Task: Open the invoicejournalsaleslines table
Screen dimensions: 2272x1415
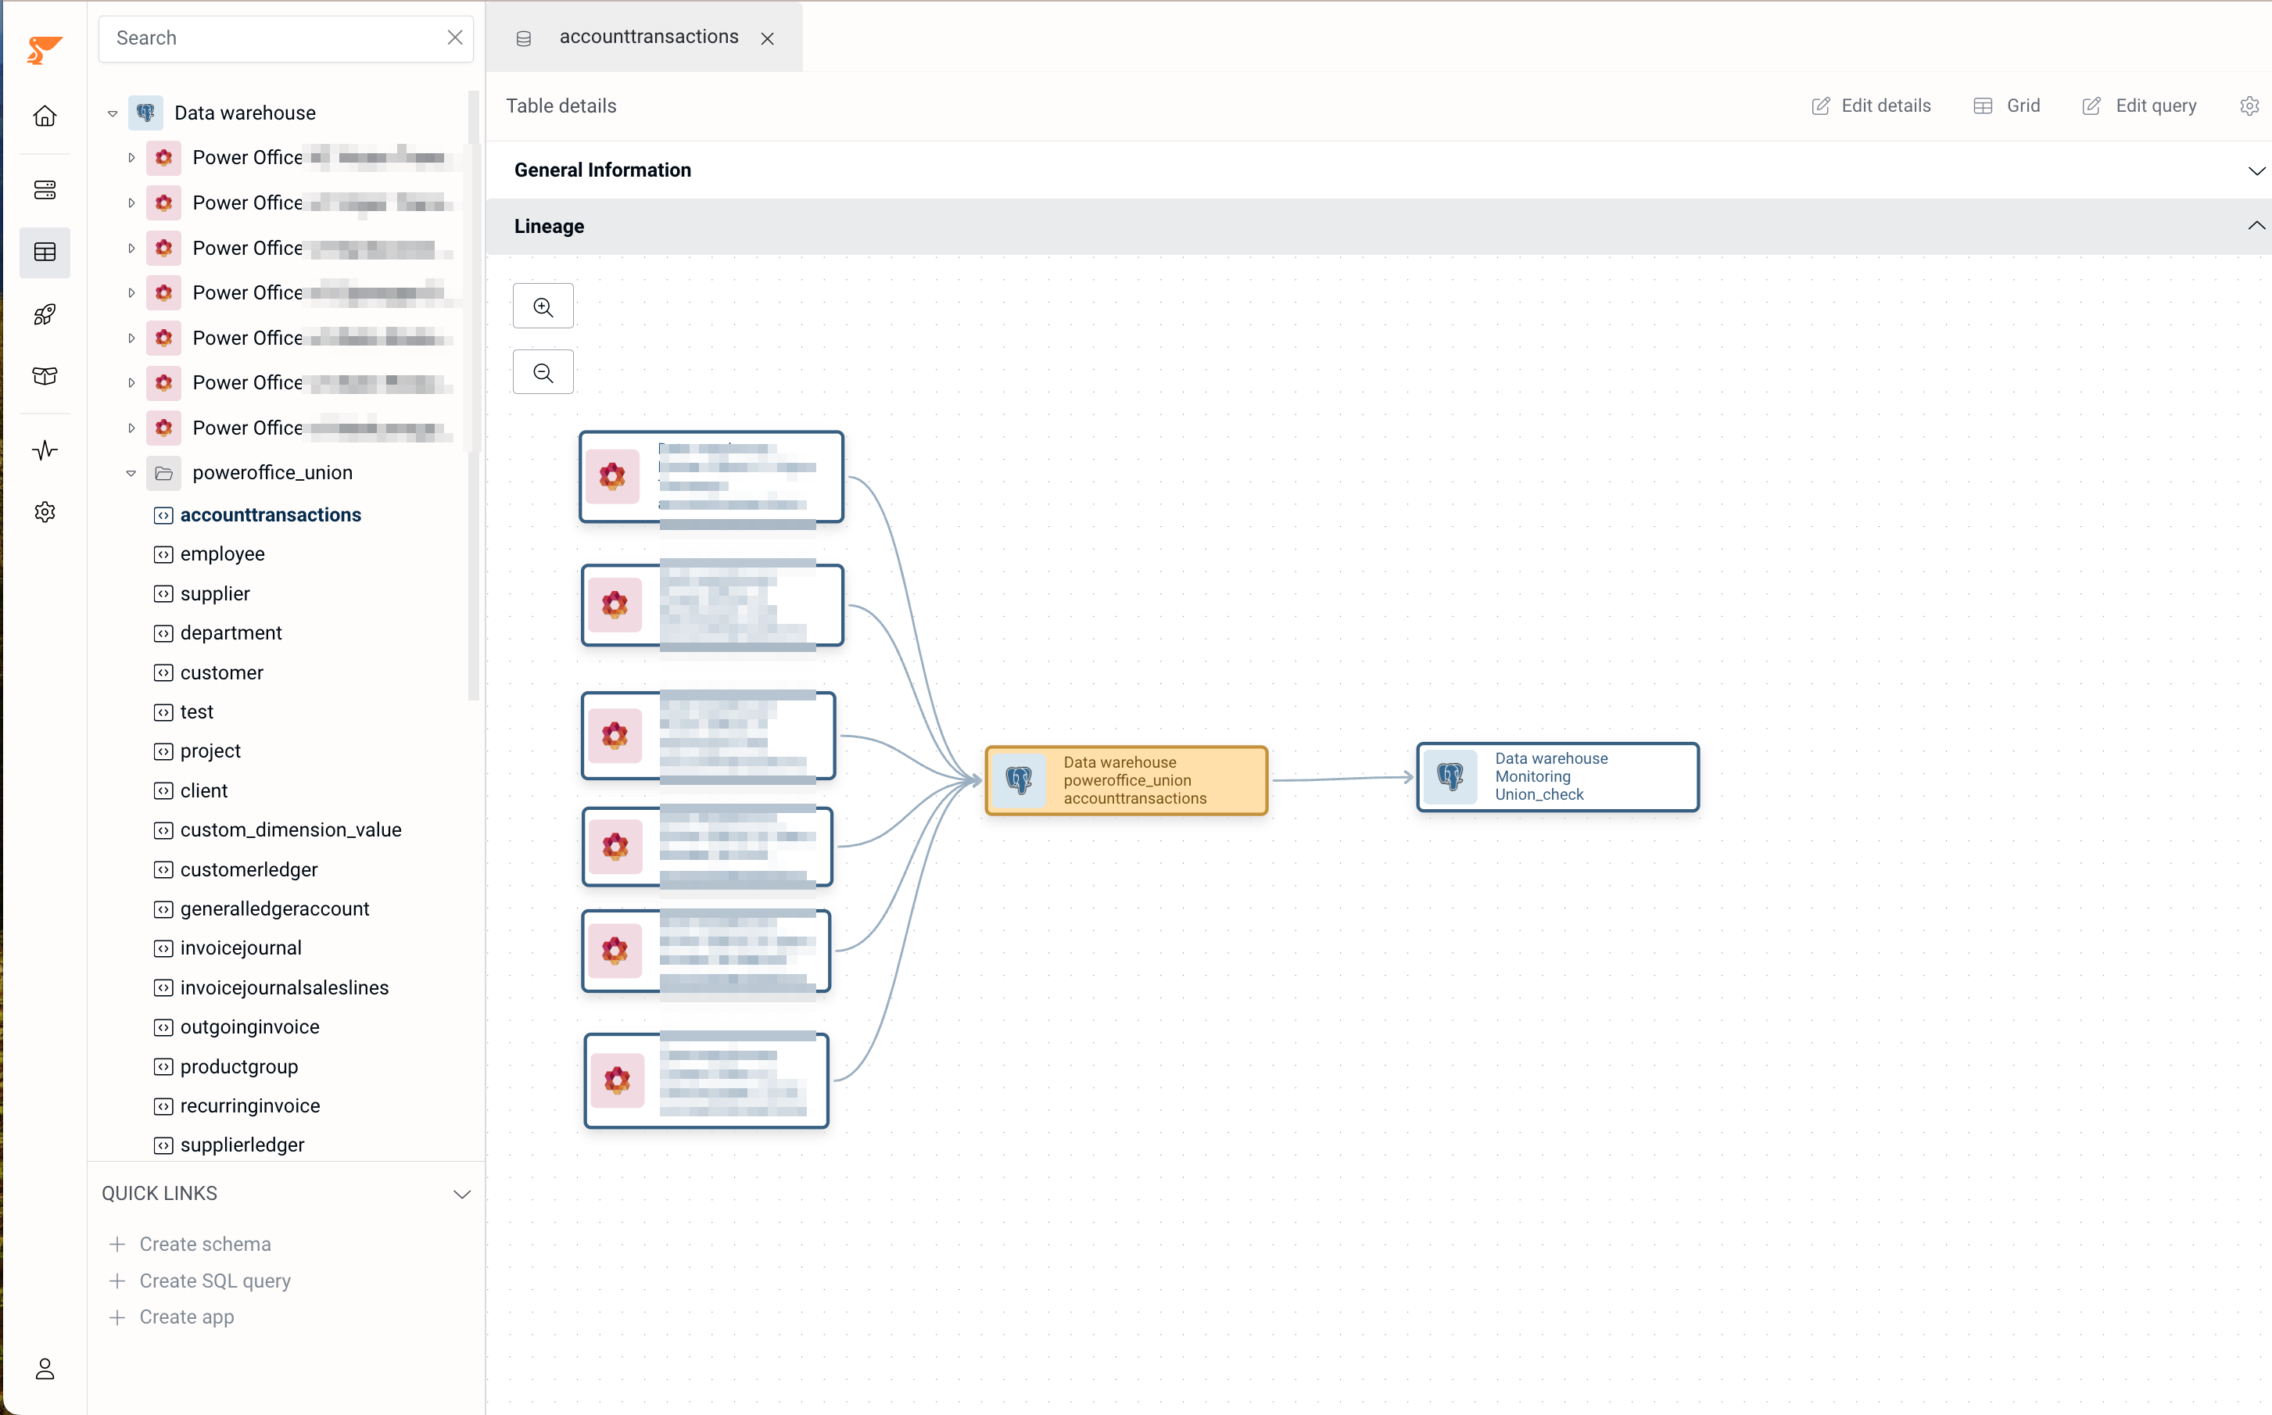Action: pos(285,988)
